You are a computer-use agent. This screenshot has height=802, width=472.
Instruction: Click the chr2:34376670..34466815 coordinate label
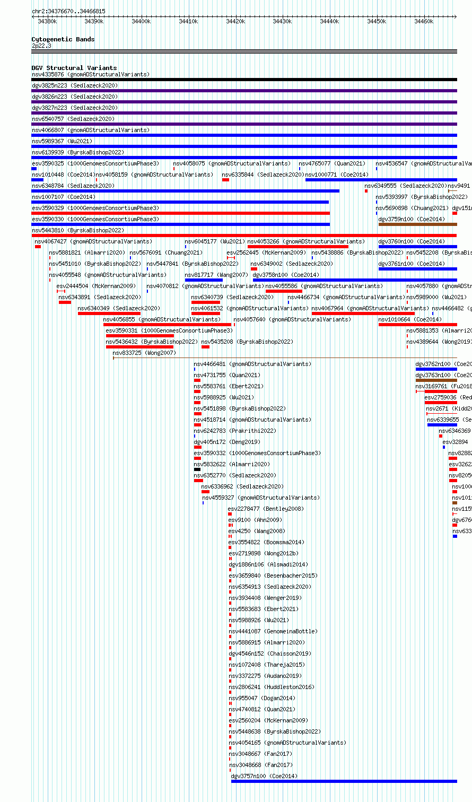[69, 11]
